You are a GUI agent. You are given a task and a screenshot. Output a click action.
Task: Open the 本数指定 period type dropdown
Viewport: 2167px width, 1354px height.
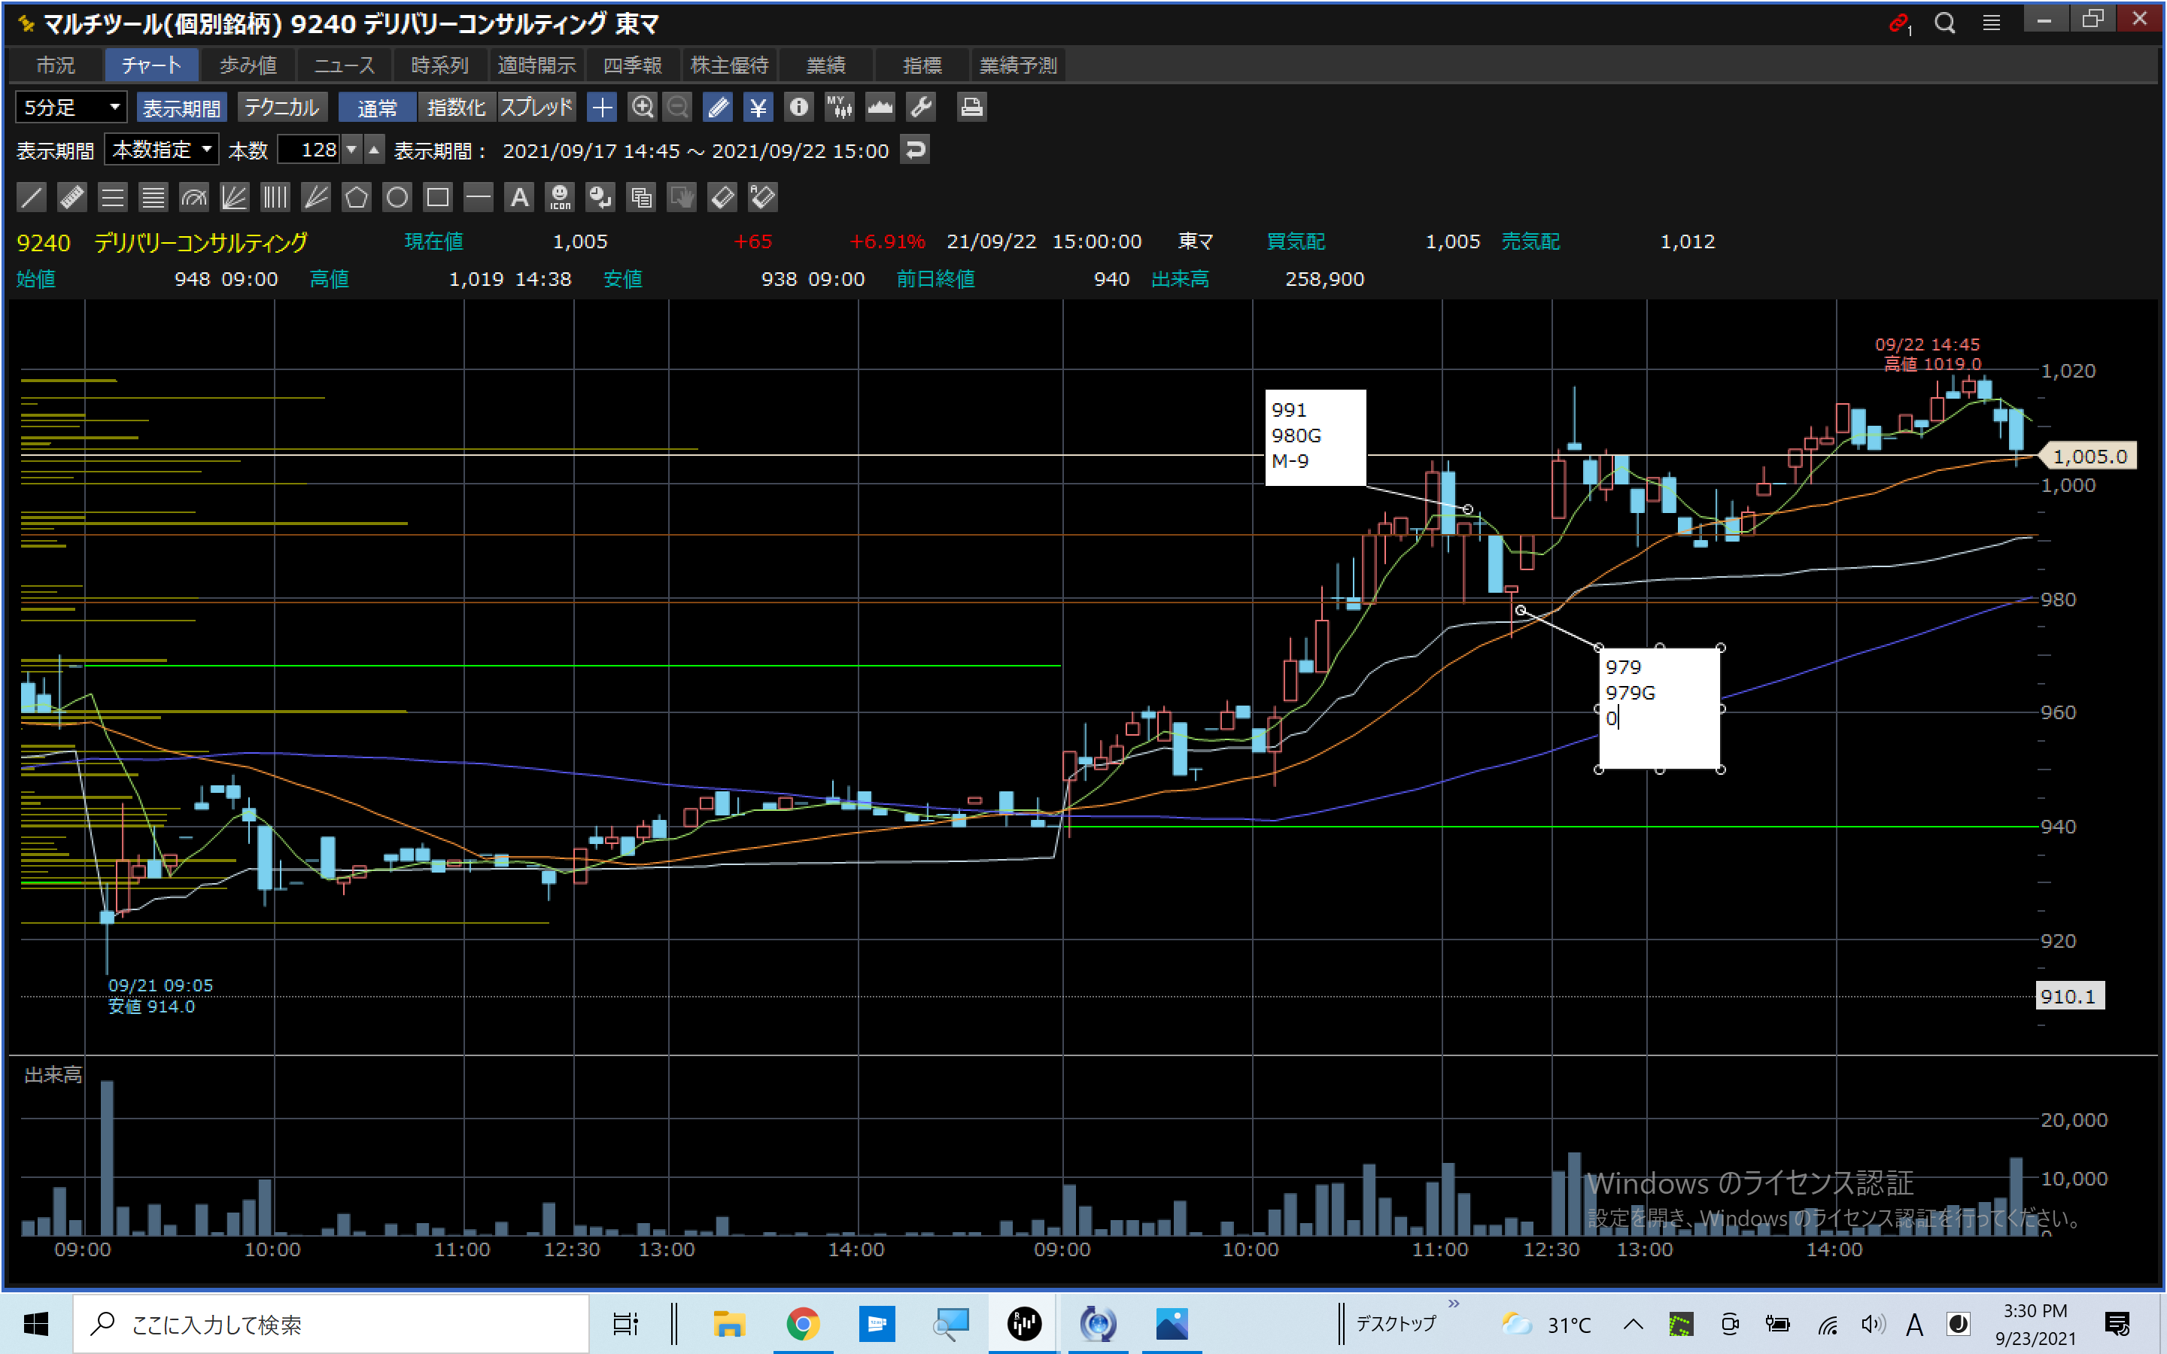(x=161, y=150)
